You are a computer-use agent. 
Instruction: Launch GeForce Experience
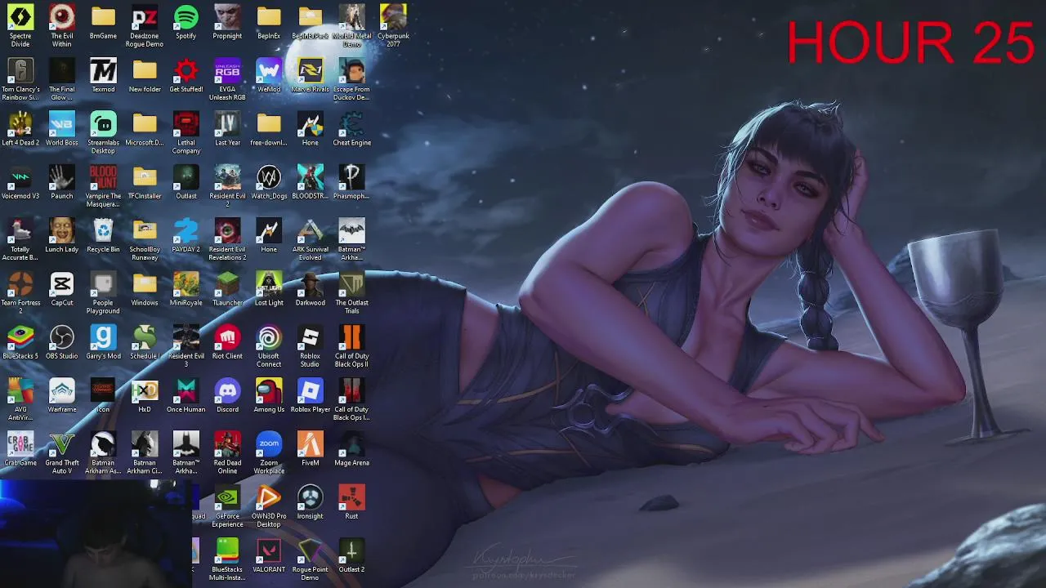click(x=227, y=497)
